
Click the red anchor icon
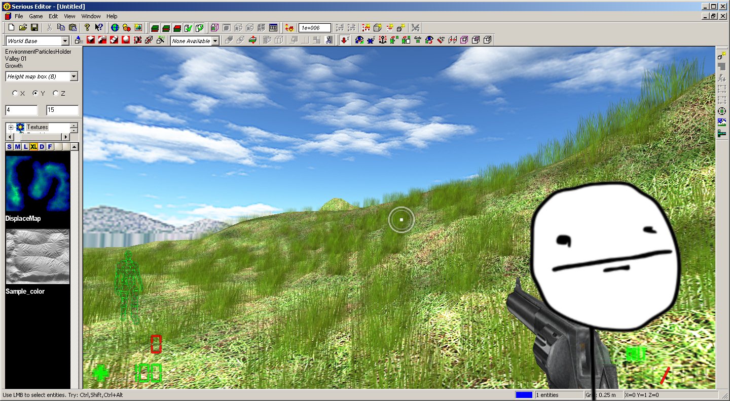click(383, 40)
